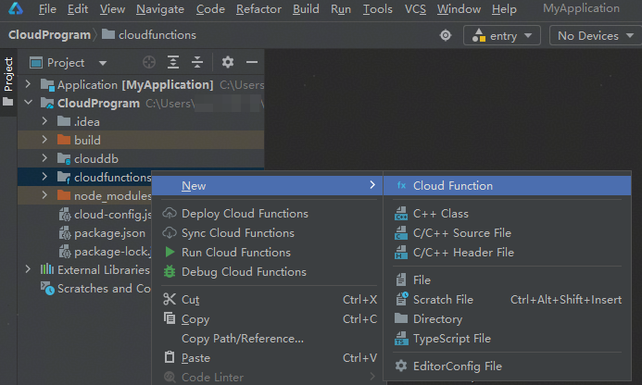Click cloudfunctions in breadcrumb path
Image resolution: width=642 pixels, height=385 pixels.
(157, 35)
